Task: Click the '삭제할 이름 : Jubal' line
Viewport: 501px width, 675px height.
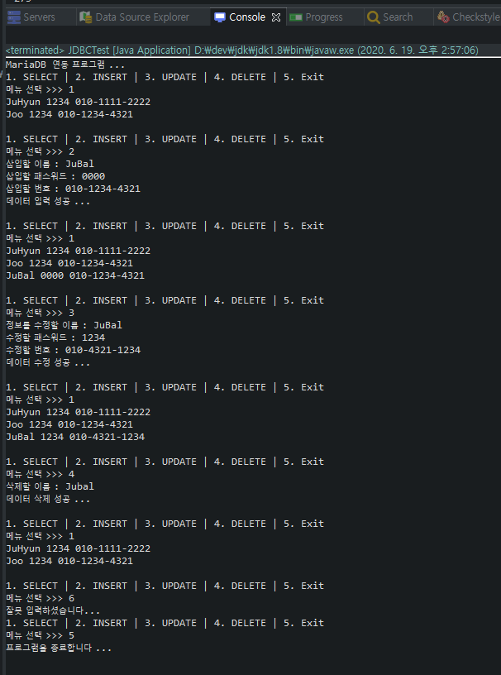Action: (50, 486)
